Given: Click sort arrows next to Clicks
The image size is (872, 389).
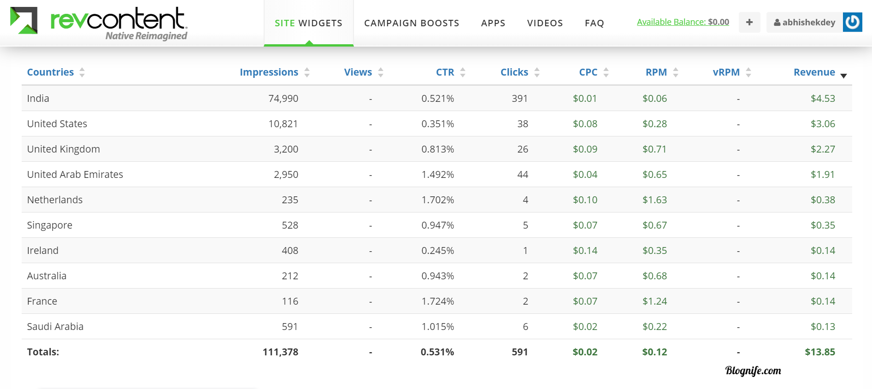Looking at the screenshot, I should [537, 72].
